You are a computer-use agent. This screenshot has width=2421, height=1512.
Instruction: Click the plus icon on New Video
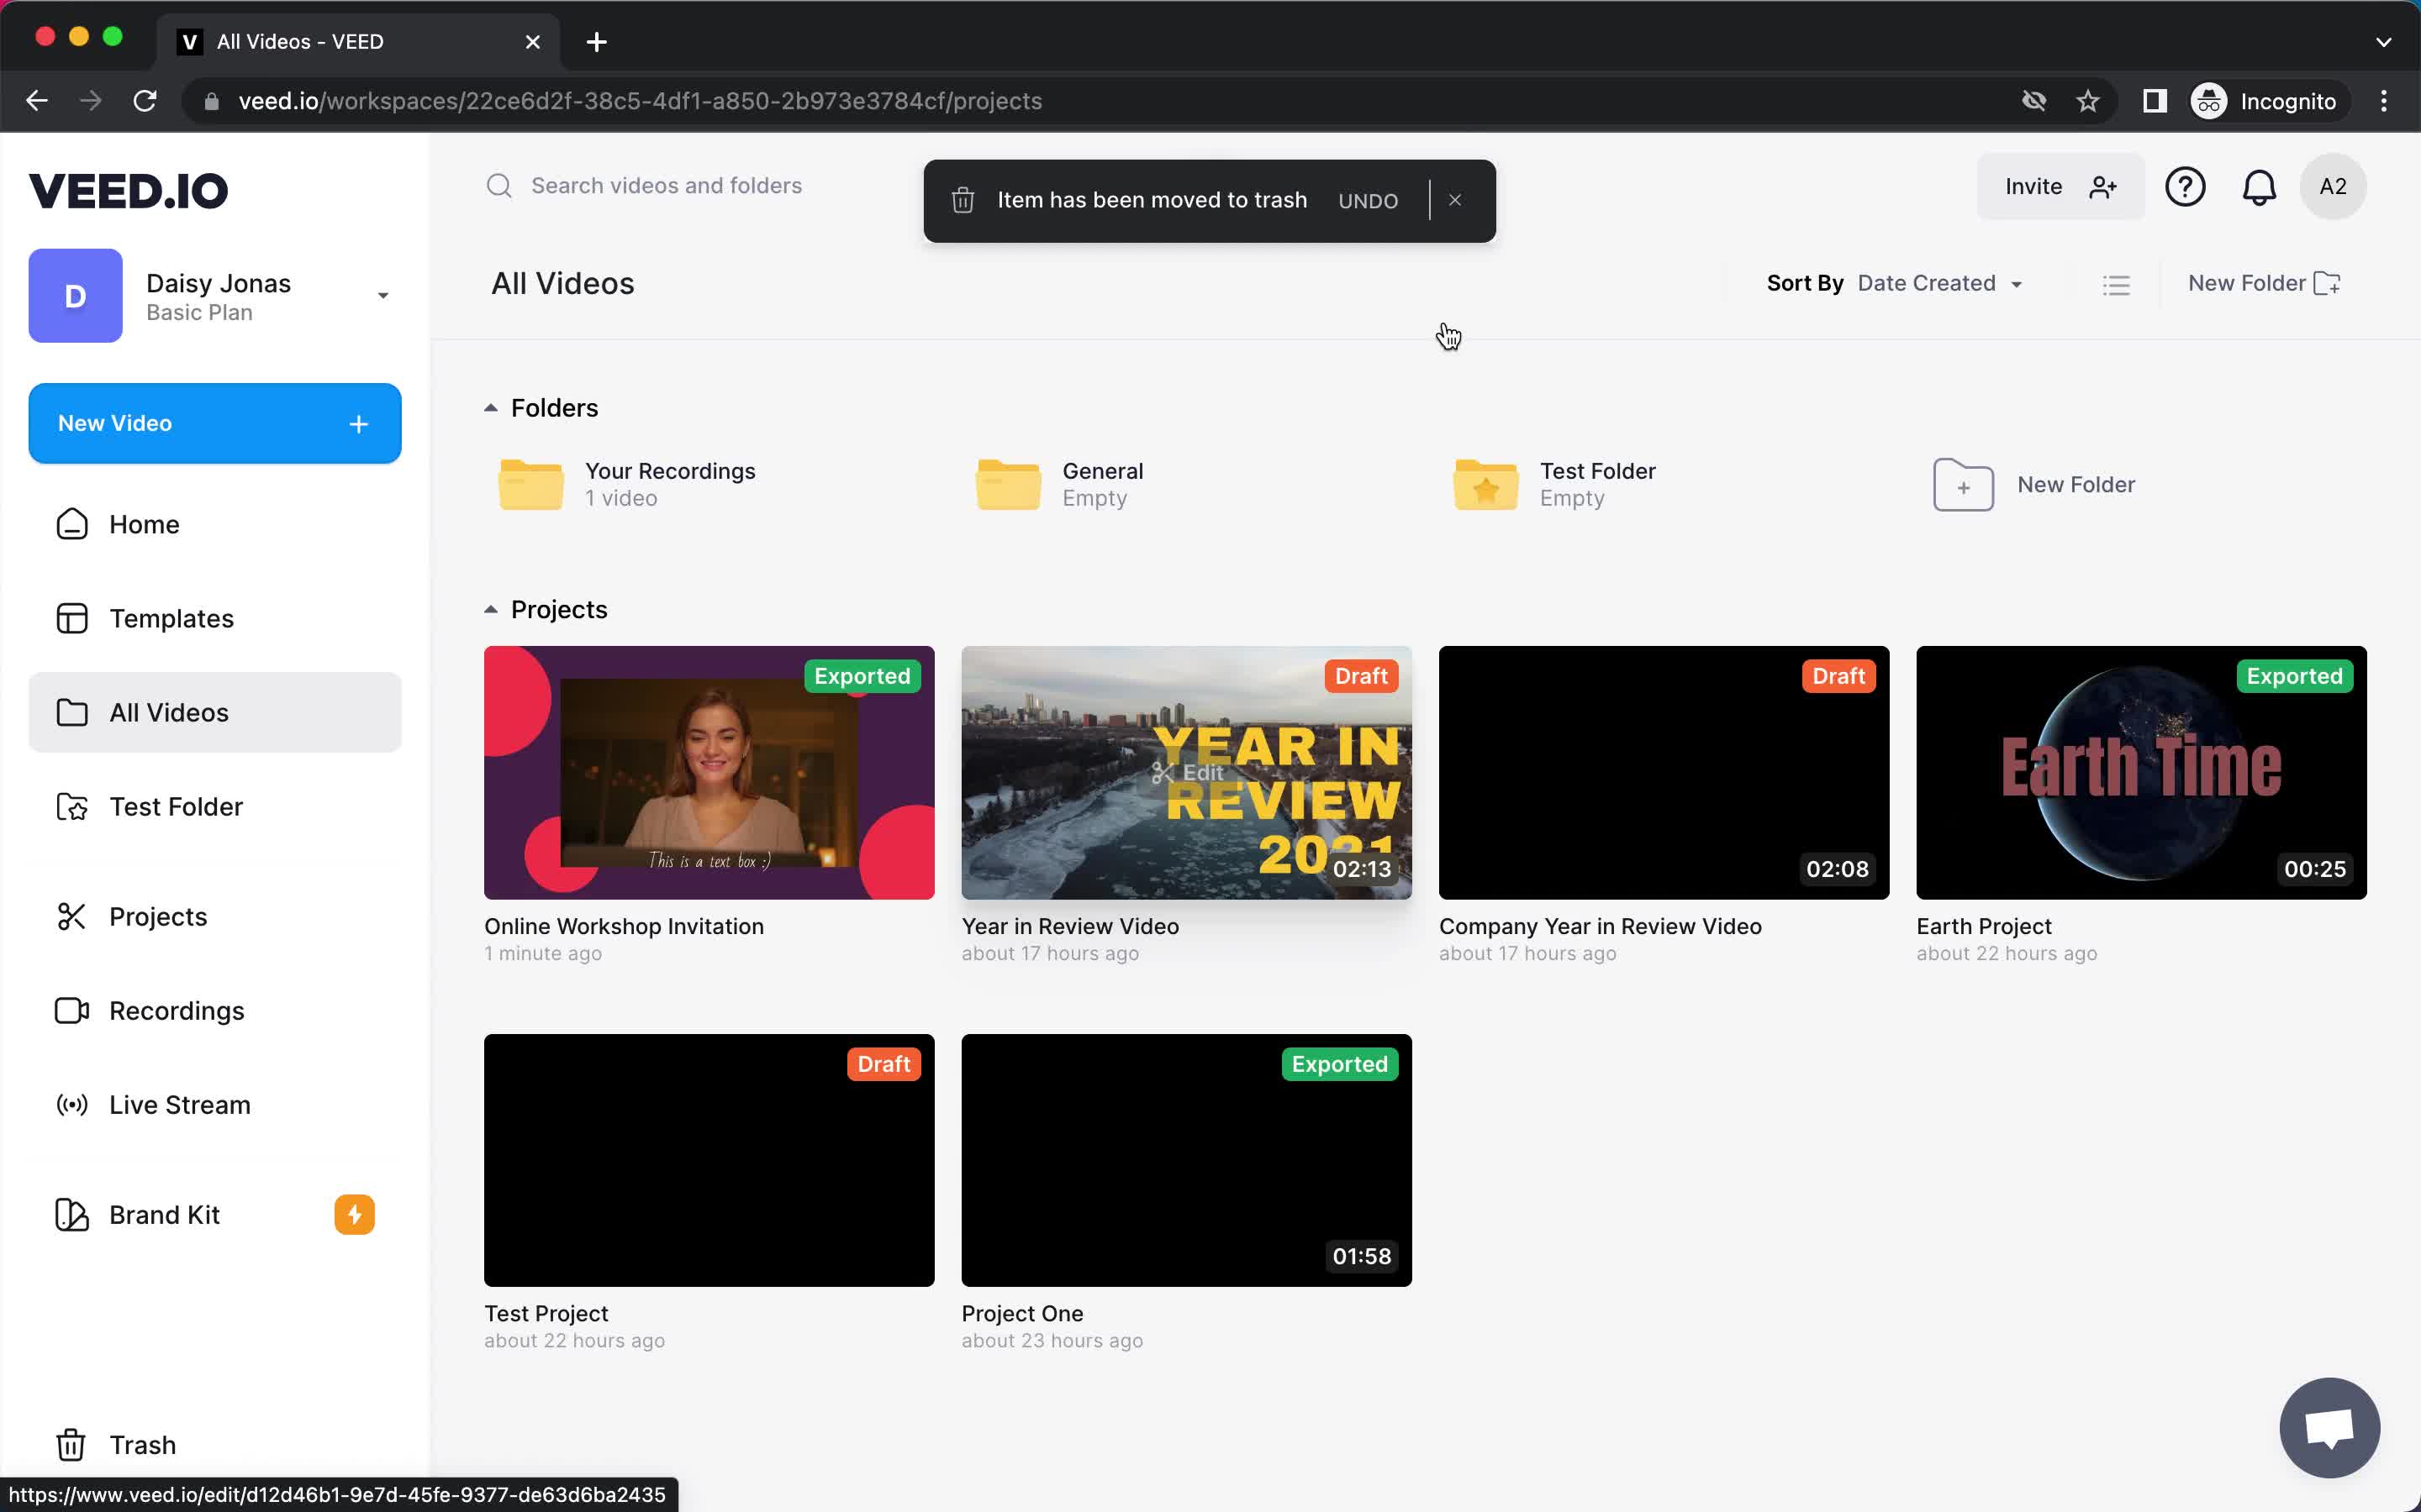click(359, 424)
